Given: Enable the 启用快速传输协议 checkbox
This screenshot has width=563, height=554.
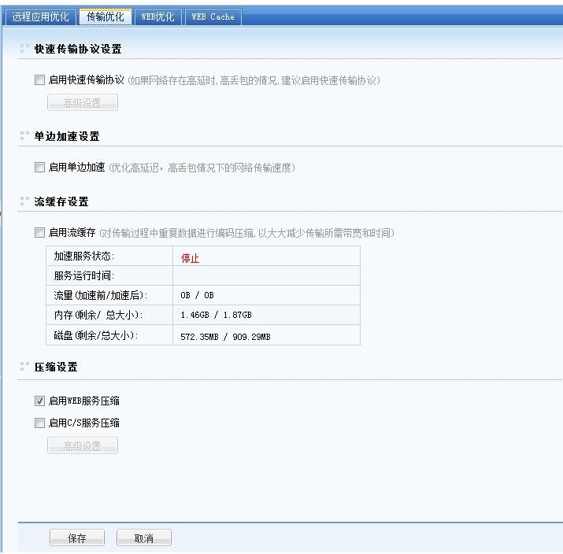Looking at the screenshot, I should coord(40,80).
